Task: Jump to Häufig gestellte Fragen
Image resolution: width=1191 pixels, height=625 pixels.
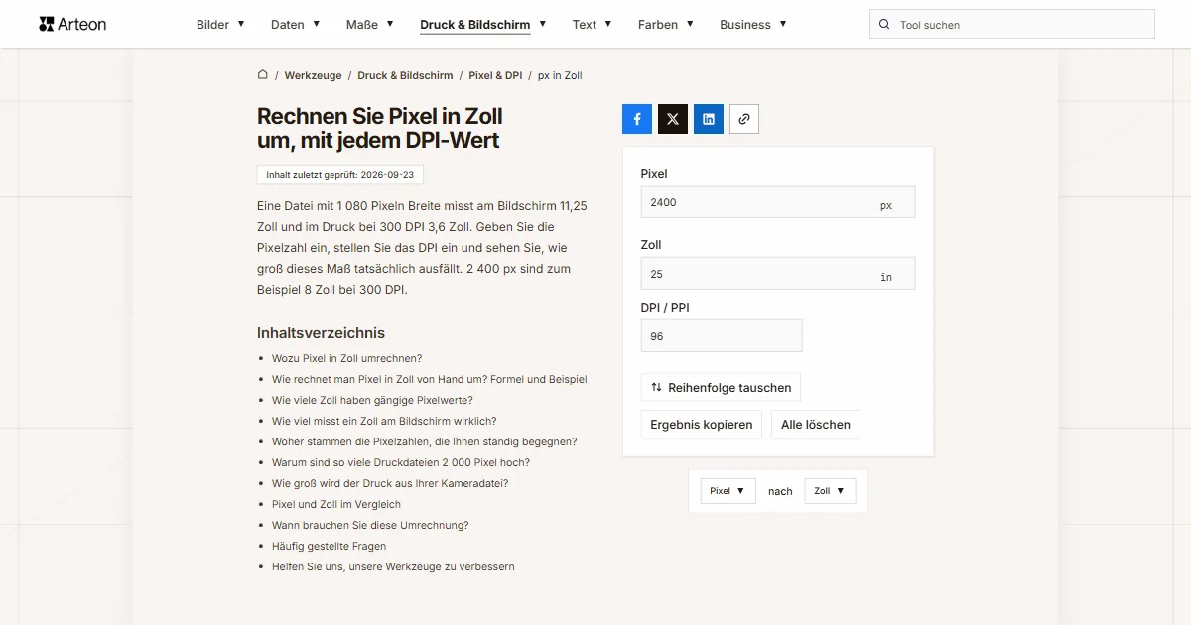Action: coord(329,546)
